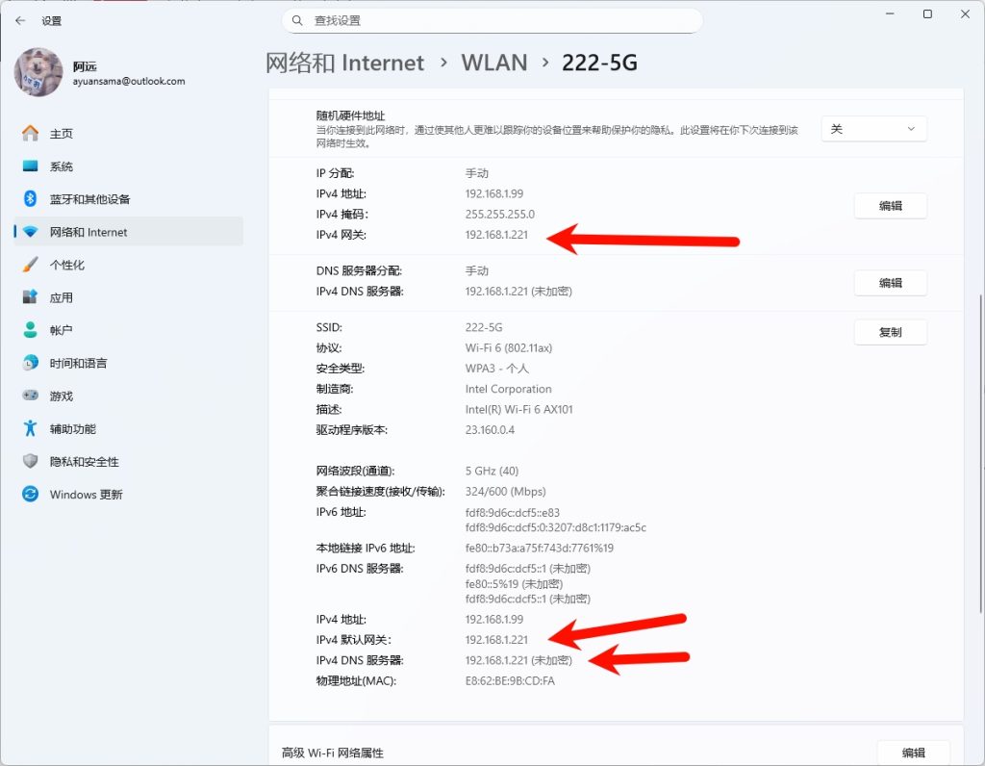Click 编辑 button for DNS 服务器分配

[890, 283]
